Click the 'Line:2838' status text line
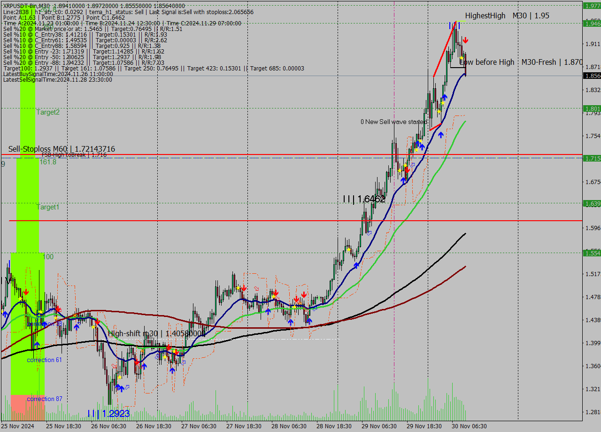This screenshot has height=432, width=601. pyautogui.click(x=128, y=12)
